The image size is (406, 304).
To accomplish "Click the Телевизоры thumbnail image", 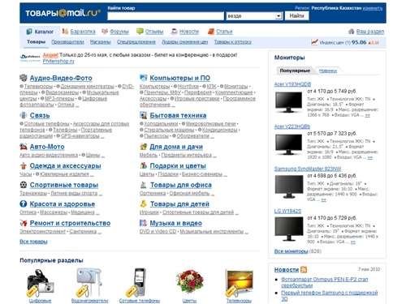I will pyautogui.click(x=240, y=283).
